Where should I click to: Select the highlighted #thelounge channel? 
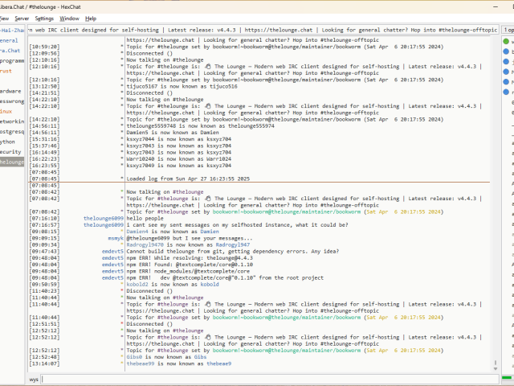(x=13, y=162)
